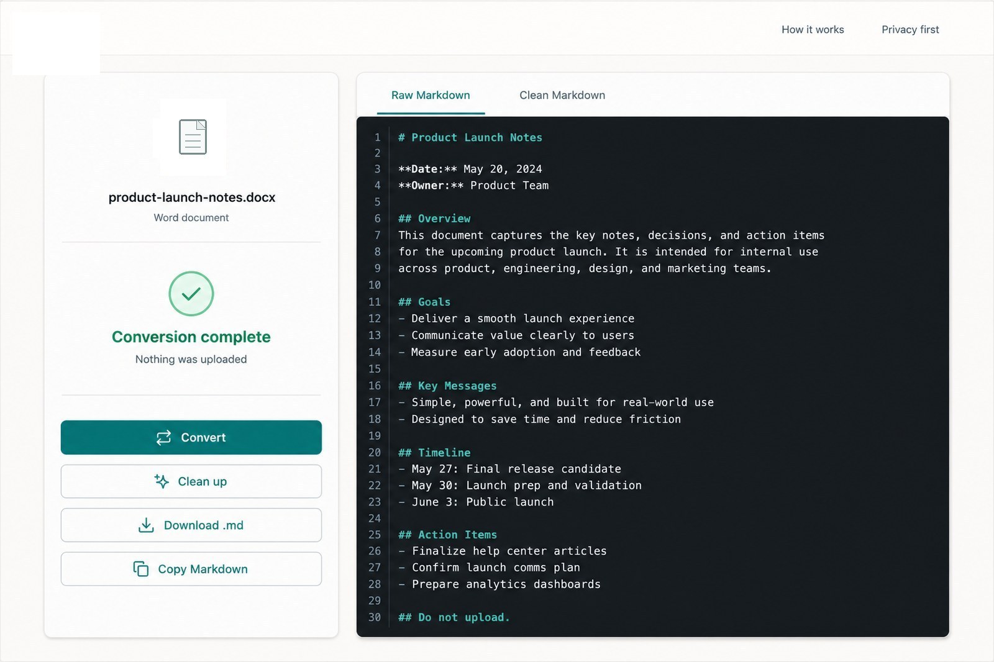Image resolution: width=994 pixels, height=662 pixels.
Task: Click the line 'across product, engineering, design'
Action: (585, 269)
